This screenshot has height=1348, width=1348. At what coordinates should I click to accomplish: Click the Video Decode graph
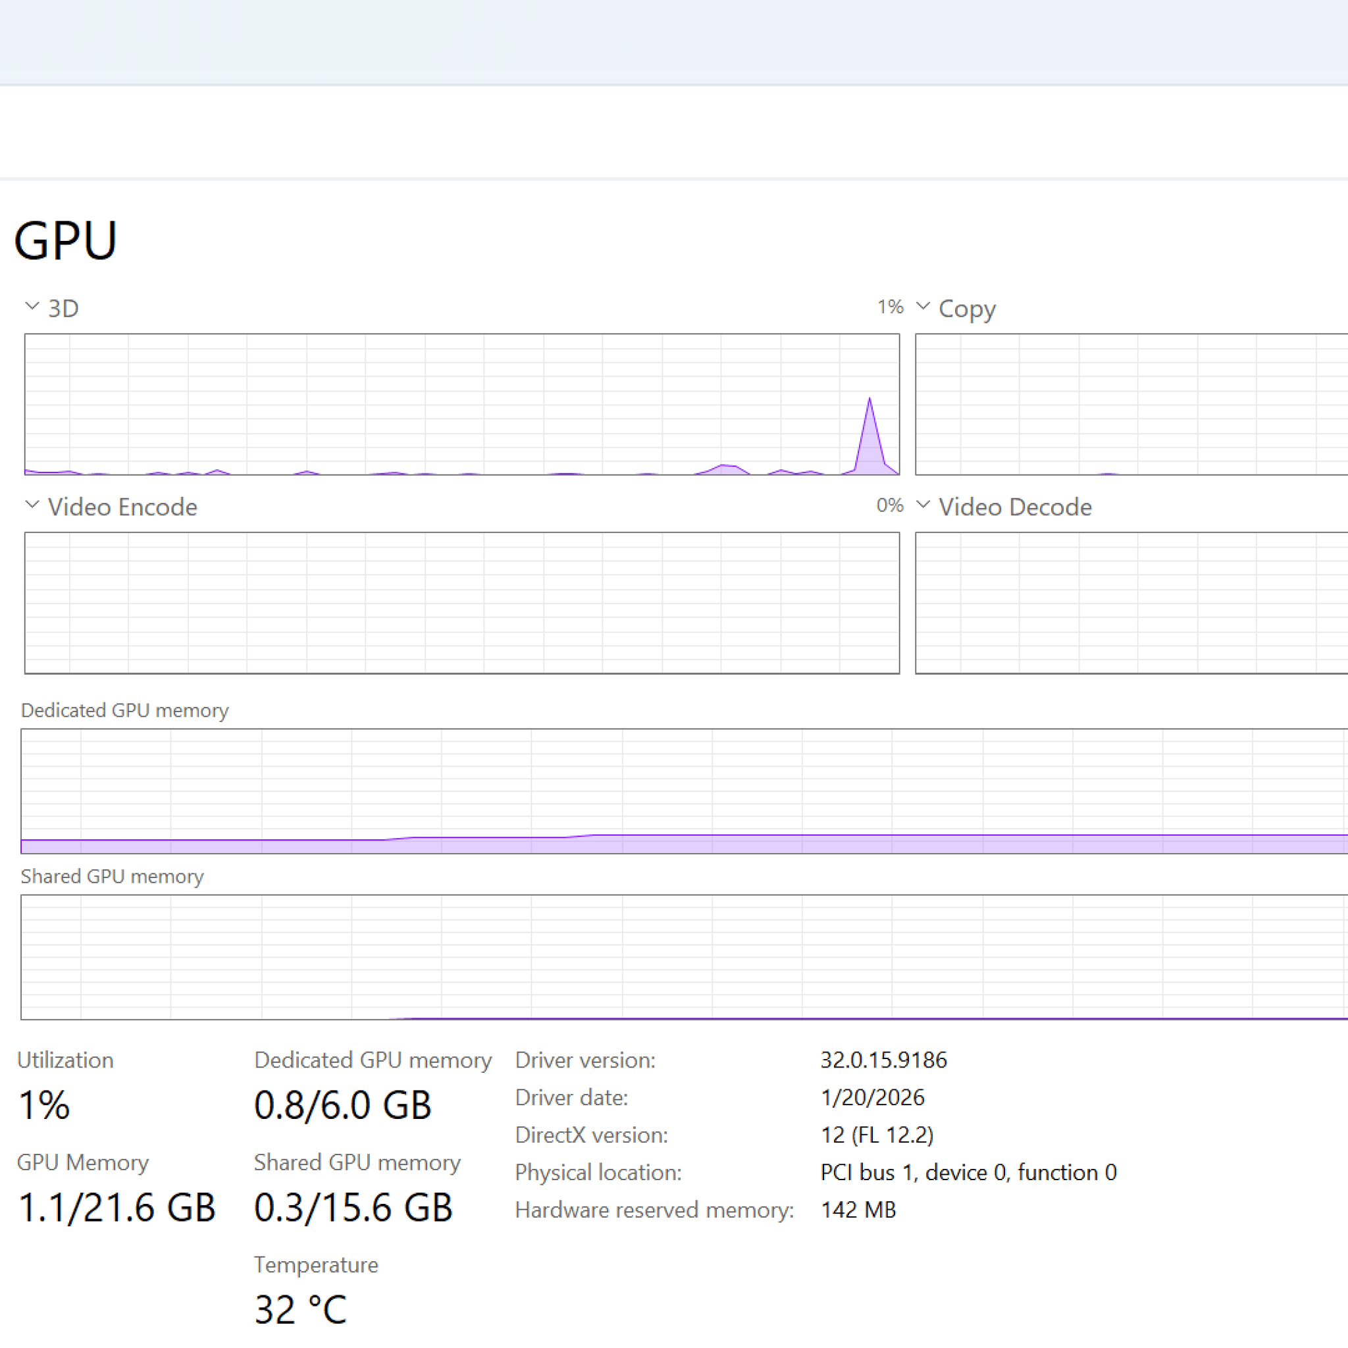[x=1131, y=603]
